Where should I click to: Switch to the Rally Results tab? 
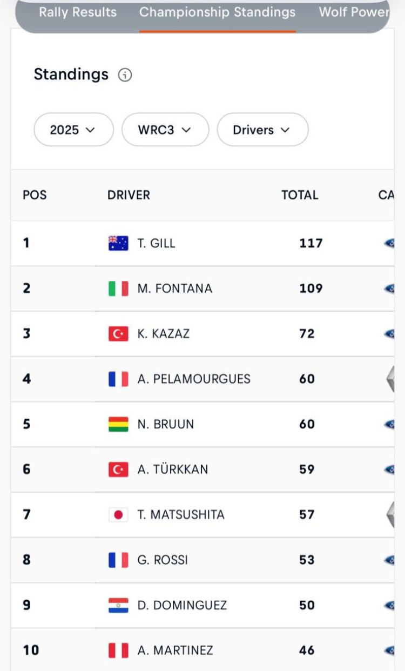(78, 12)
